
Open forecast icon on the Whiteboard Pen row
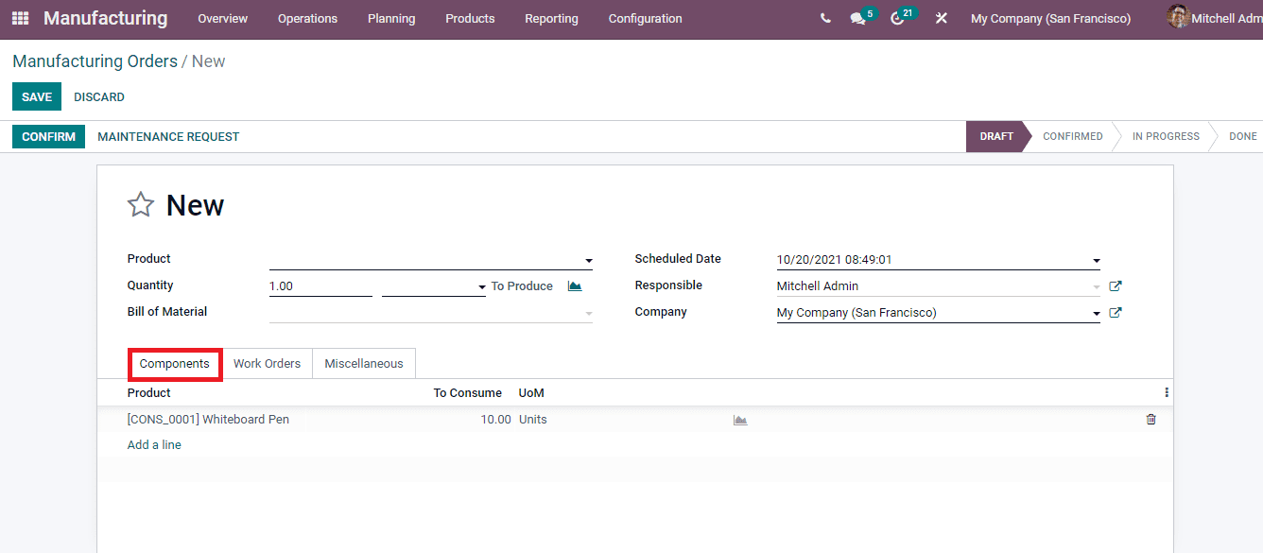740,419
